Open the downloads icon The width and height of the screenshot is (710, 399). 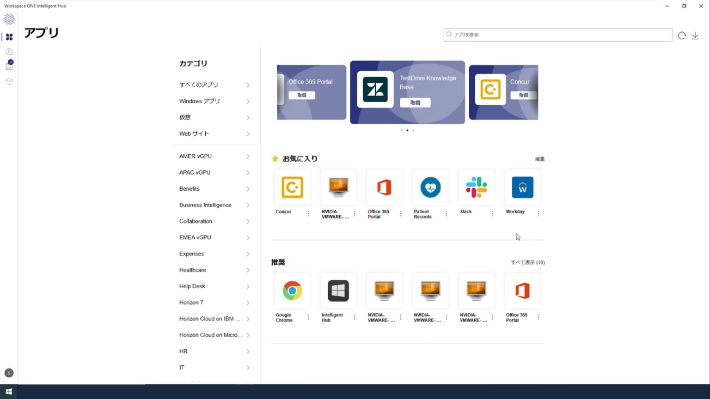[x=695, y=36]
